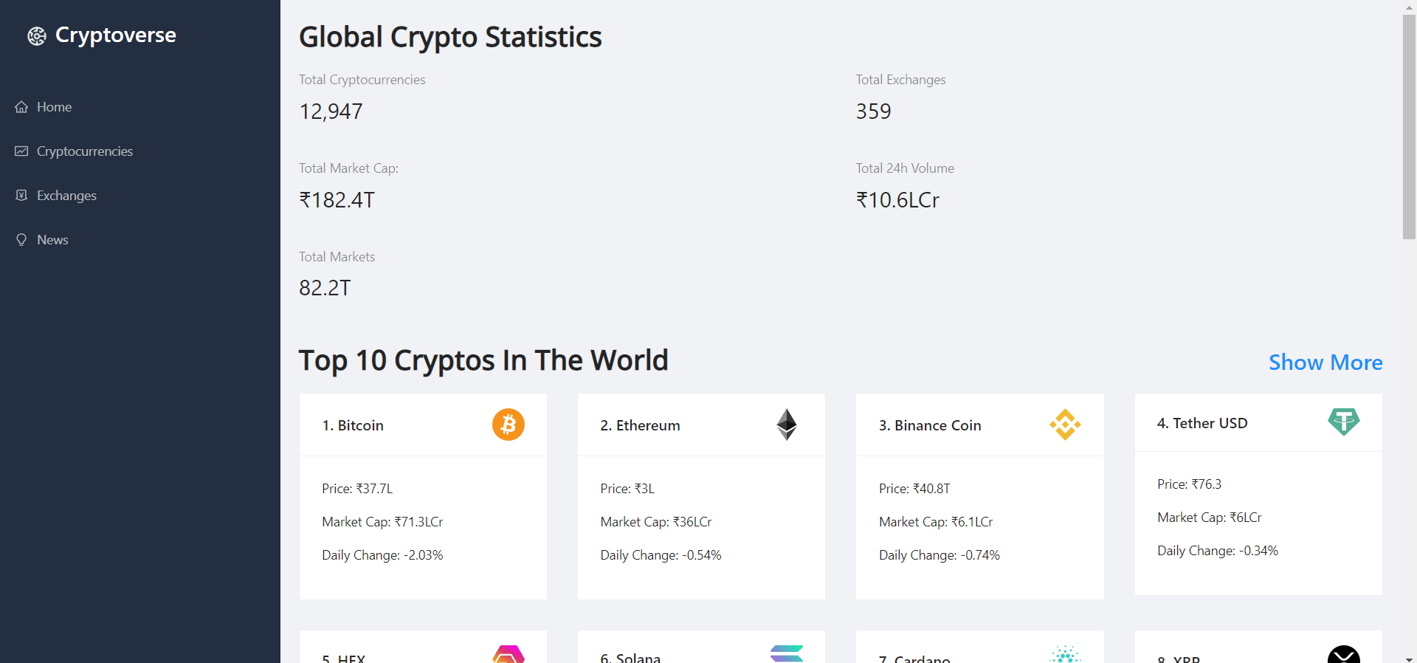Click the orange Bitcoin logo
The image size is (1417, 663).
click(508, 425)
